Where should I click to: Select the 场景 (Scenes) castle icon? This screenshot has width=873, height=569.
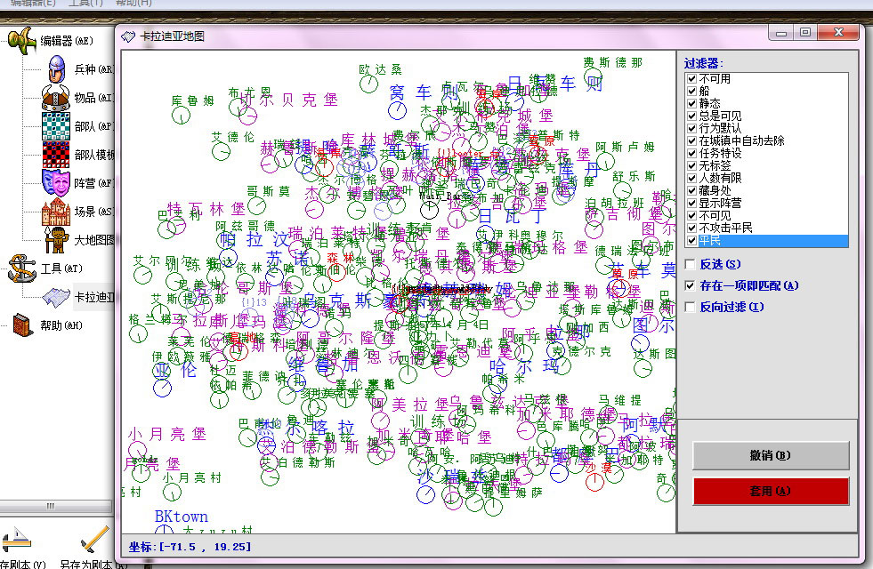[x=56, y=211]
